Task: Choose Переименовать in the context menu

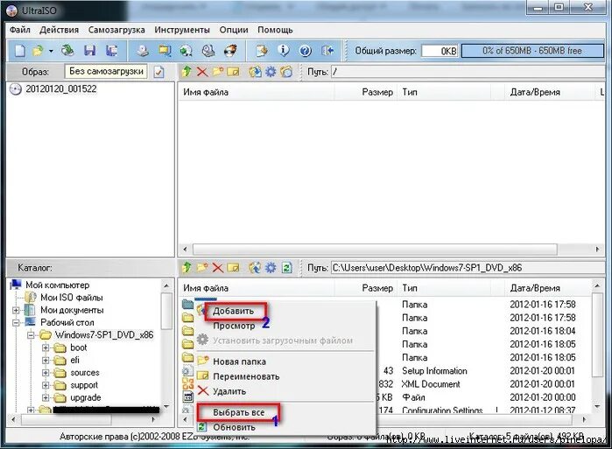Action: (x=246, y=377)
